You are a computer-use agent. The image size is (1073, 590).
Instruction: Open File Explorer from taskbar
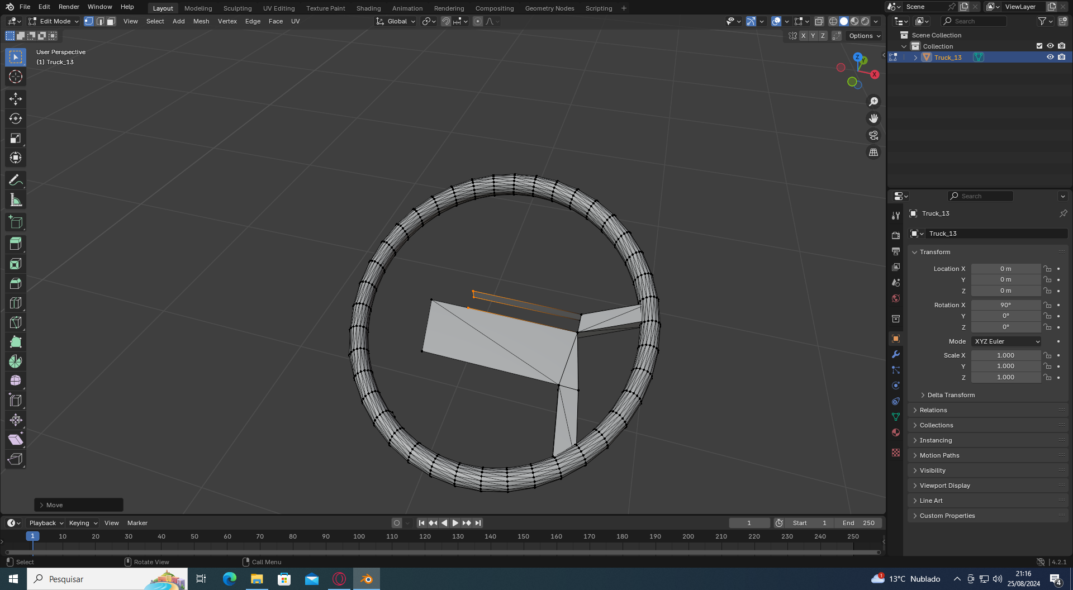257,579
